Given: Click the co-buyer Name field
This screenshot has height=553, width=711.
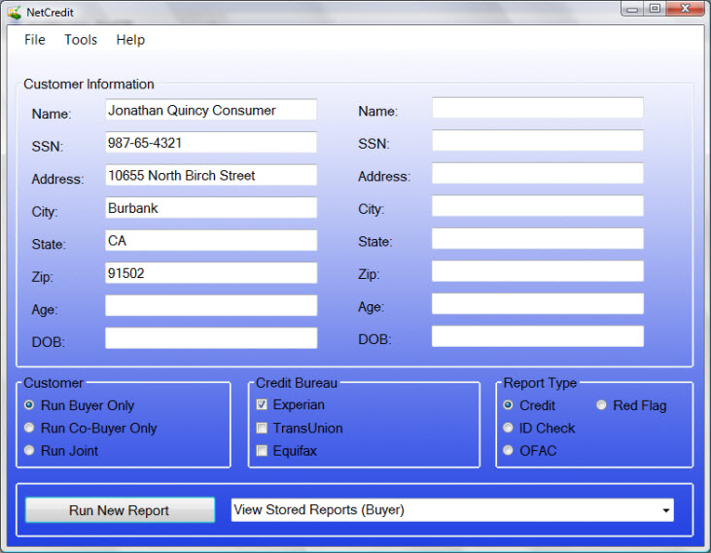Looking at the screenshot, I should [x=537, y=108].
